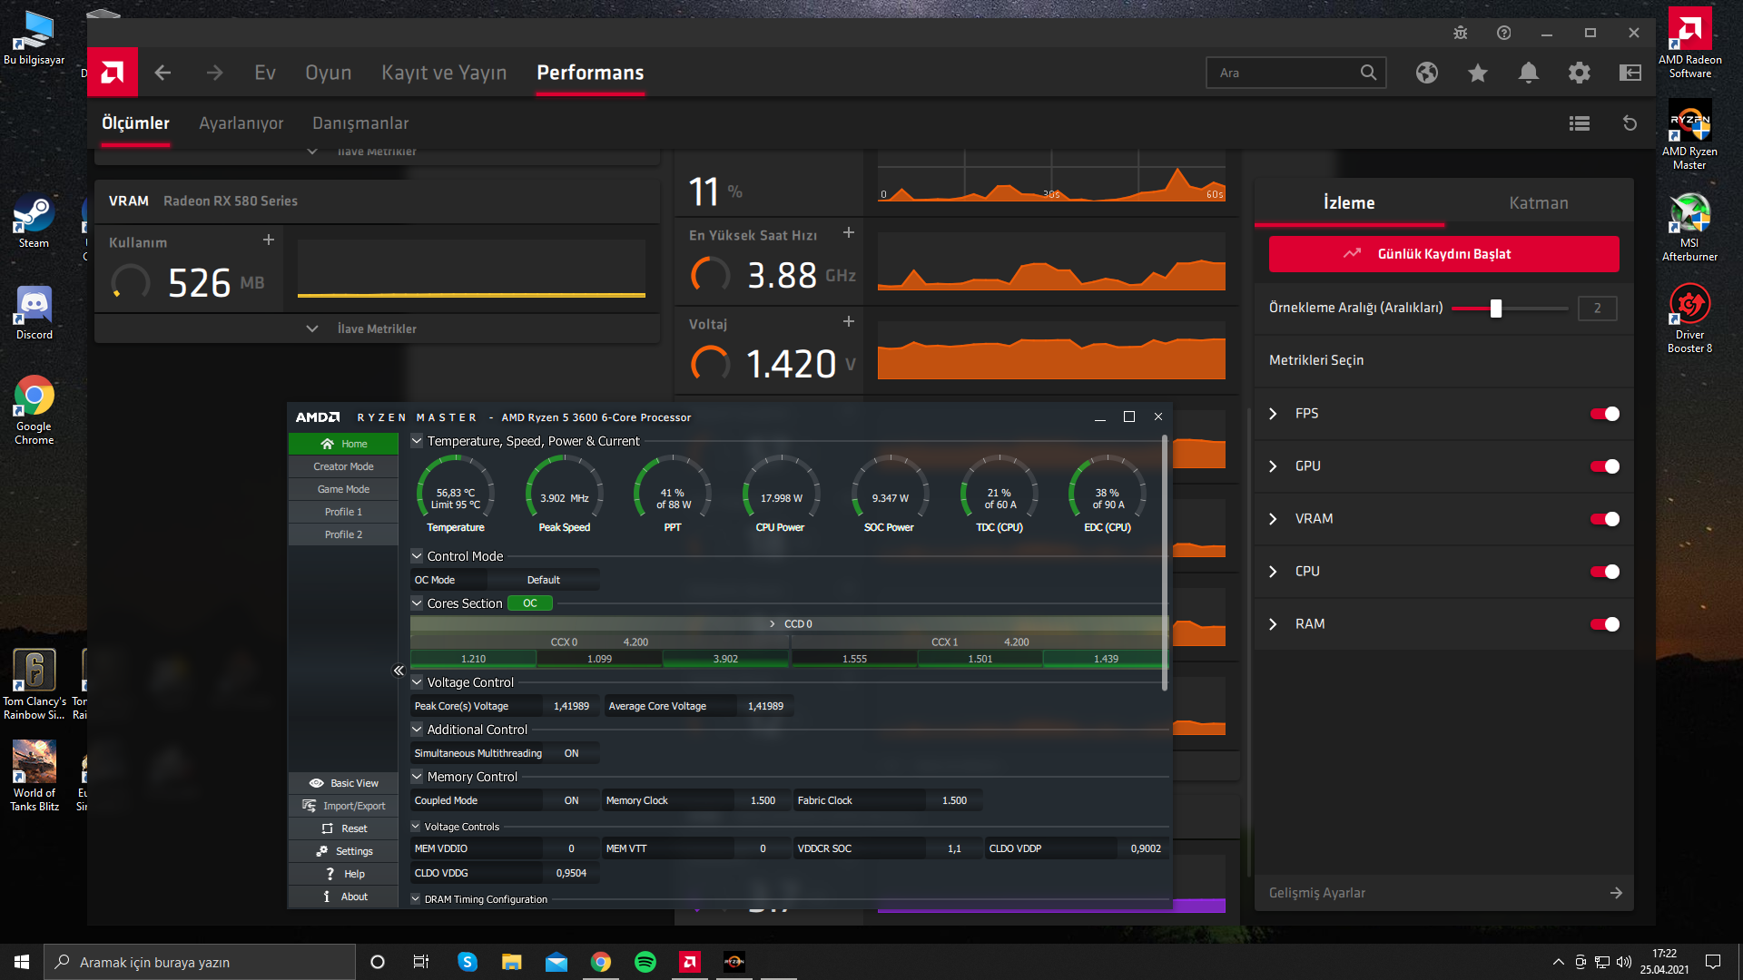The width and height of the screenshot is (1743, 980).
Task: Switch to the Katman tab
Action: tap(1539, 203)
